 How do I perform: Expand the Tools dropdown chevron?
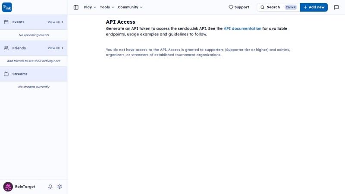[x=113, y=7]
